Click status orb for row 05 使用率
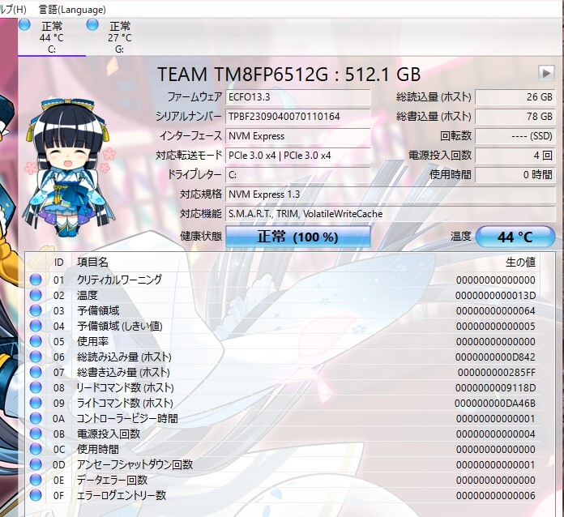This screenshot has height=517, width=564. click(36, 341)
